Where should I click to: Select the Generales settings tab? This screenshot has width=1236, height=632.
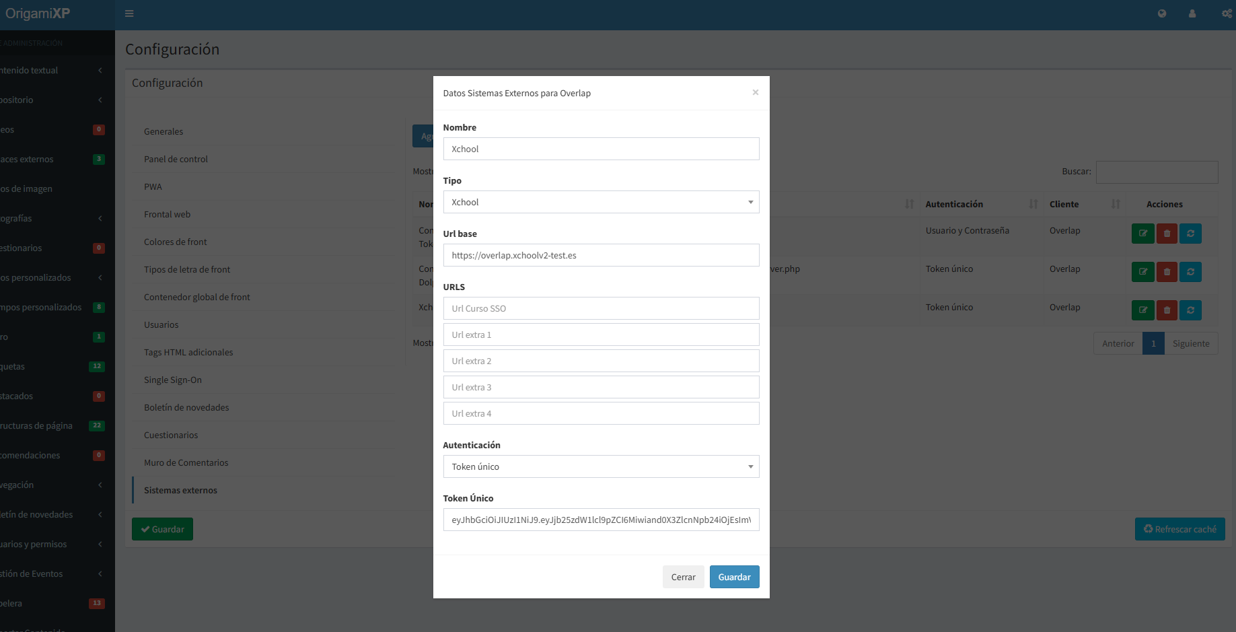pos(262,131)
